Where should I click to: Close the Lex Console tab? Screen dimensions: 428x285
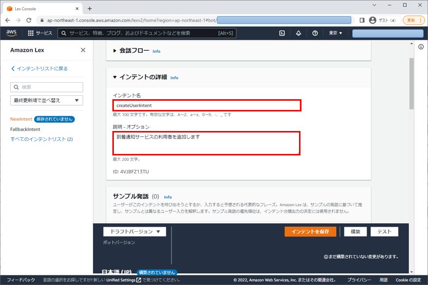click(77, 9)
